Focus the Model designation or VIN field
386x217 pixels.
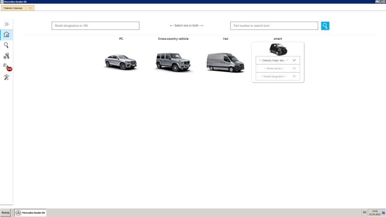coord(95,26)
